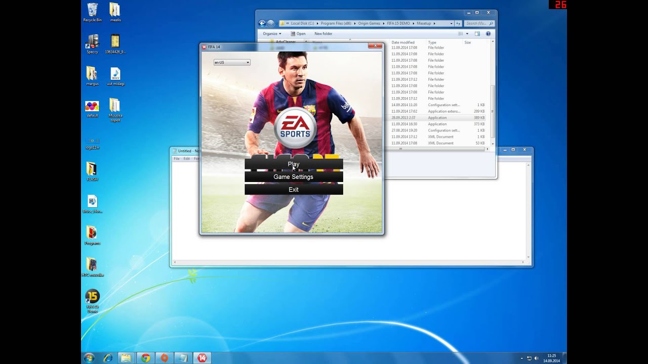Image resolution: width=648 pixels, height=364 pixels.
Task: Sort by the Size column header
Action: 467,42
